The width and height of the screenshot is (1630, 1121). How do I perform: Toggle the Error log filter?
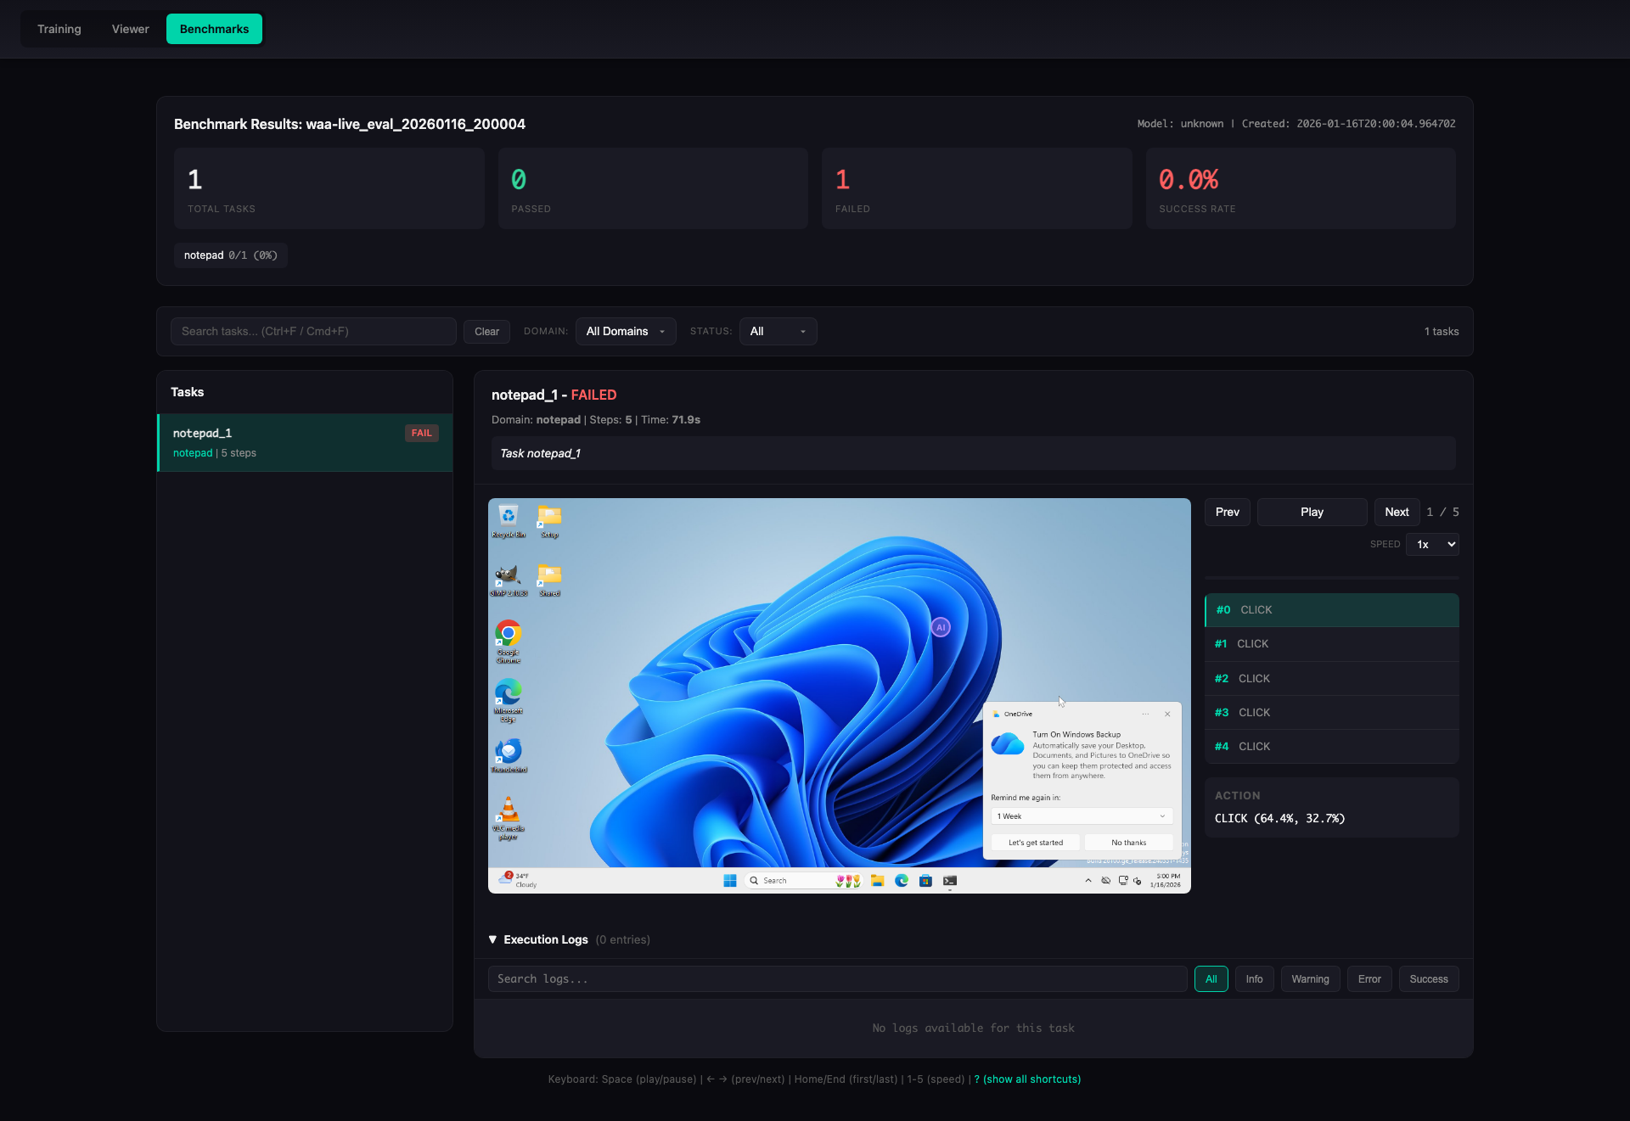click(x=1369, y=978)
